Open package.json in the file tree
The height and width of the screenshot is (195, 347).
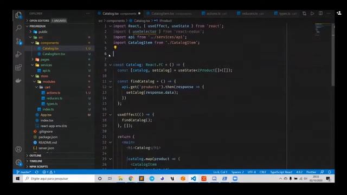click(48, 137)
